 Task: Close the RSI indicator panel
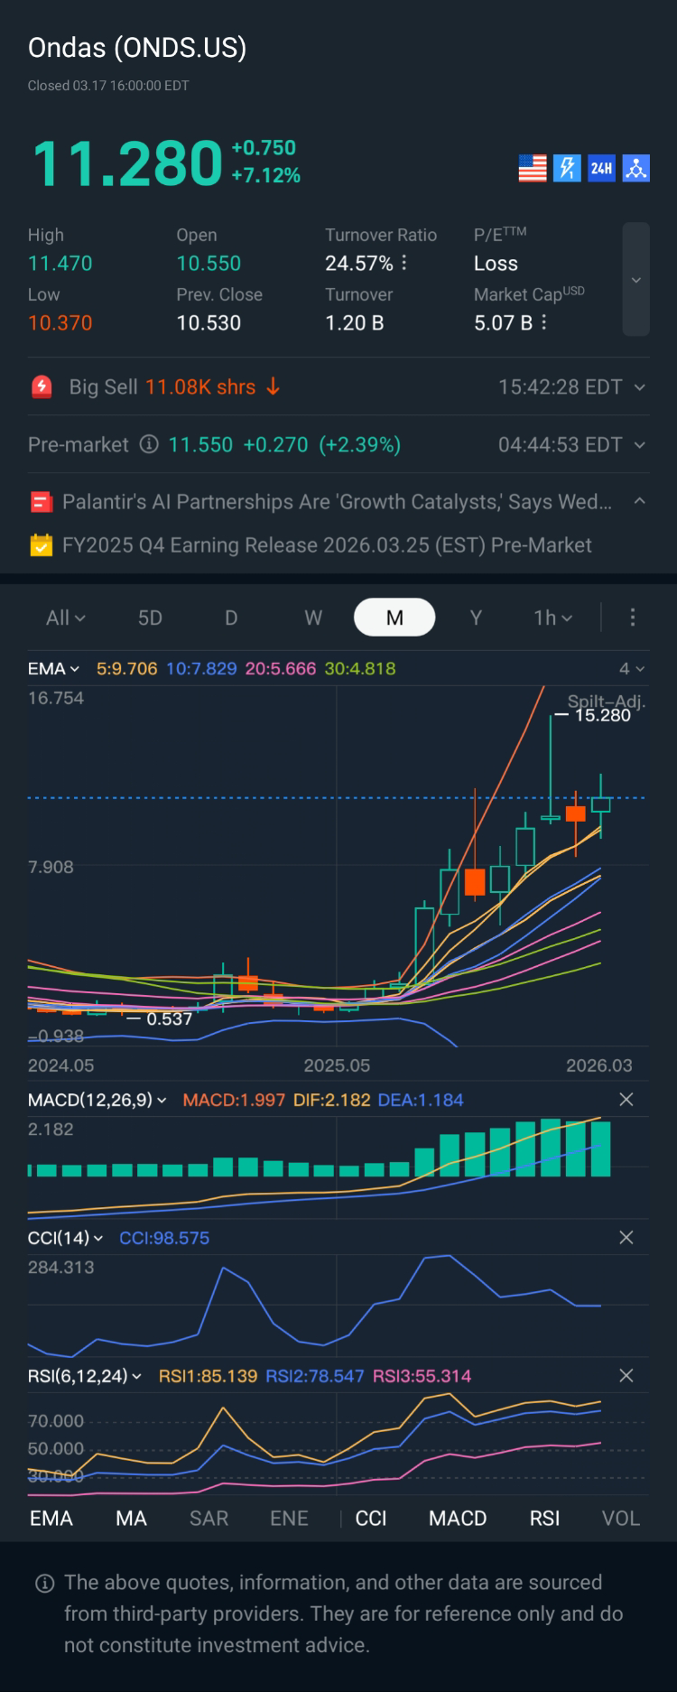pos(626,1376)
